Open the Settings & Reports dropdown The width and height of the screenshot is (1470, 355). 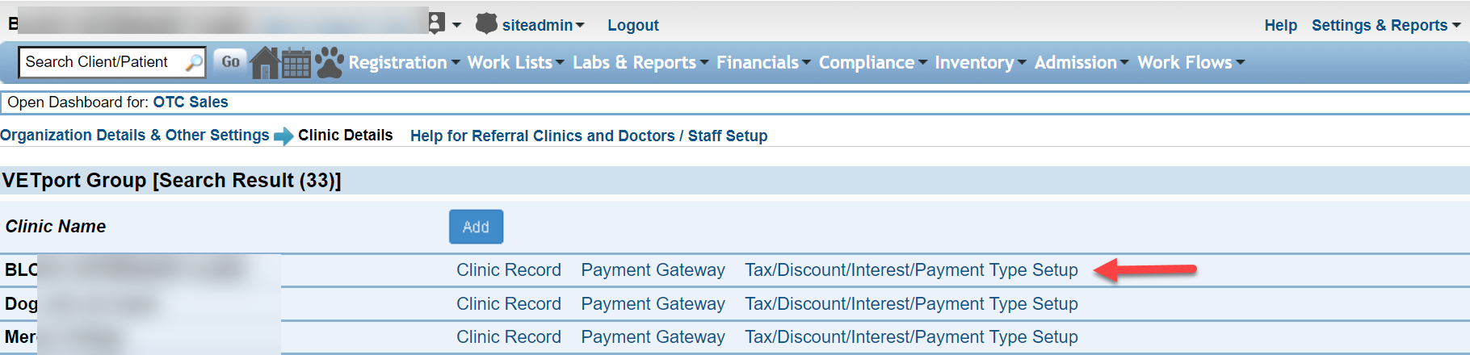click(1386, 25)
